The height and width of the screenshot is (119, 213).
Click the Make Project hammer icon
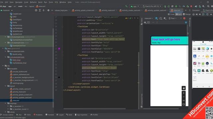pos(126,6)
